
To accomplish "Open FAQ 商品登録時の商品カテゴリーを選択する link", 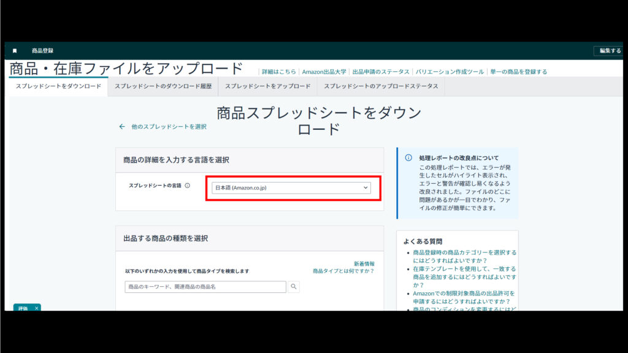I will (x=465, y=257).
